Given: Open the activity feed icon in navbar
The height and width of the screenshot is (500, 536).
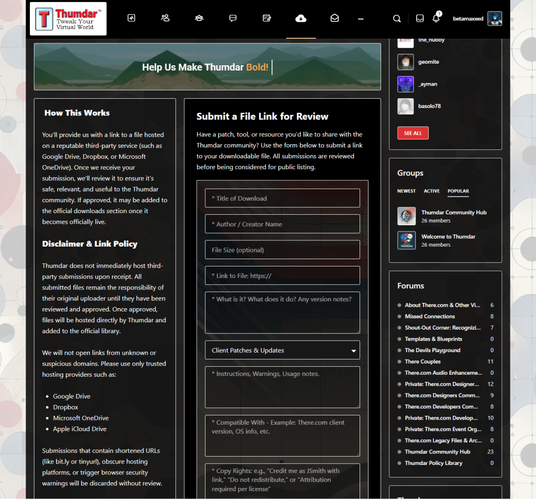Looking at the screenshot, I should pyautogui.click(x=131, y=18).
